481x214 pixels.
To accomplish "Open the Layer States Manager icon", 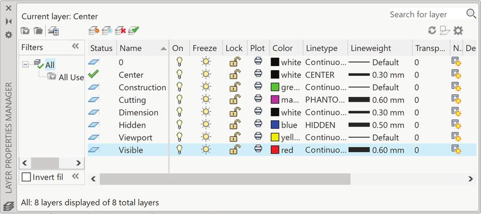I will click(53, 30).
